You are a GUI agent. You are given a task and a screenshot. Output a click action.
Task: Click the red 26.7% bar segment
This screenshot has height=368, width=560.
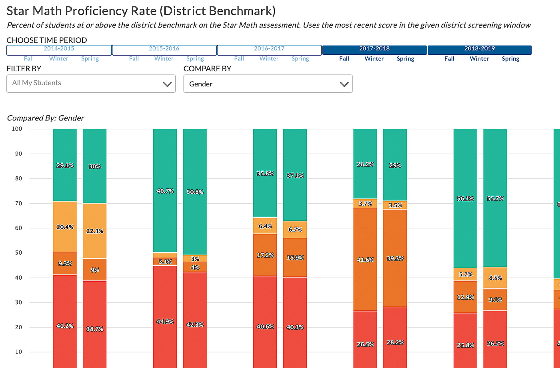(x=495, y=339)
